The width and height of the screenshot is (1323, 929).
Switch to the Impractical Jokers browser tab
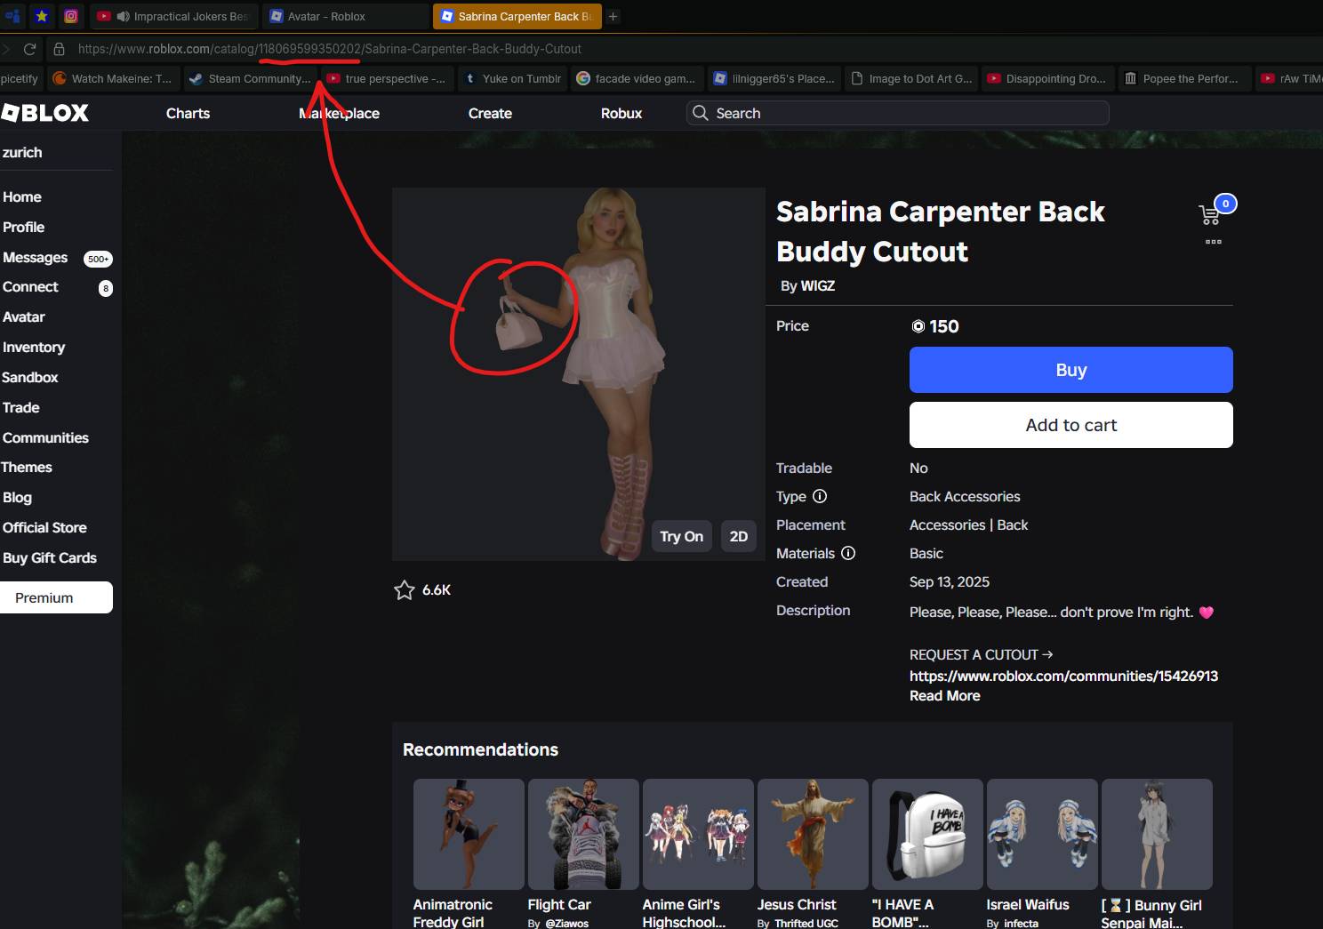click(x=174, y=16)
